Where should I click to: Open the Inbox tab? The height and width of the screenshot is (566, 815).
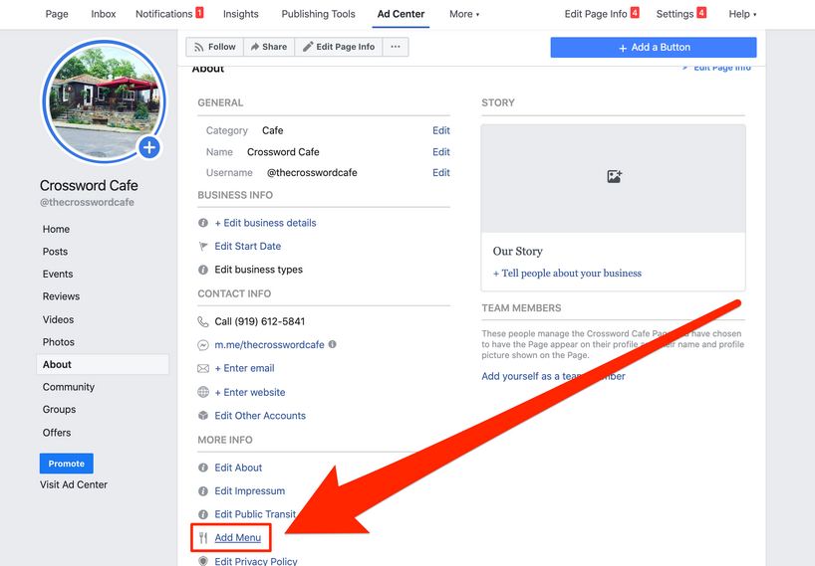104,14
